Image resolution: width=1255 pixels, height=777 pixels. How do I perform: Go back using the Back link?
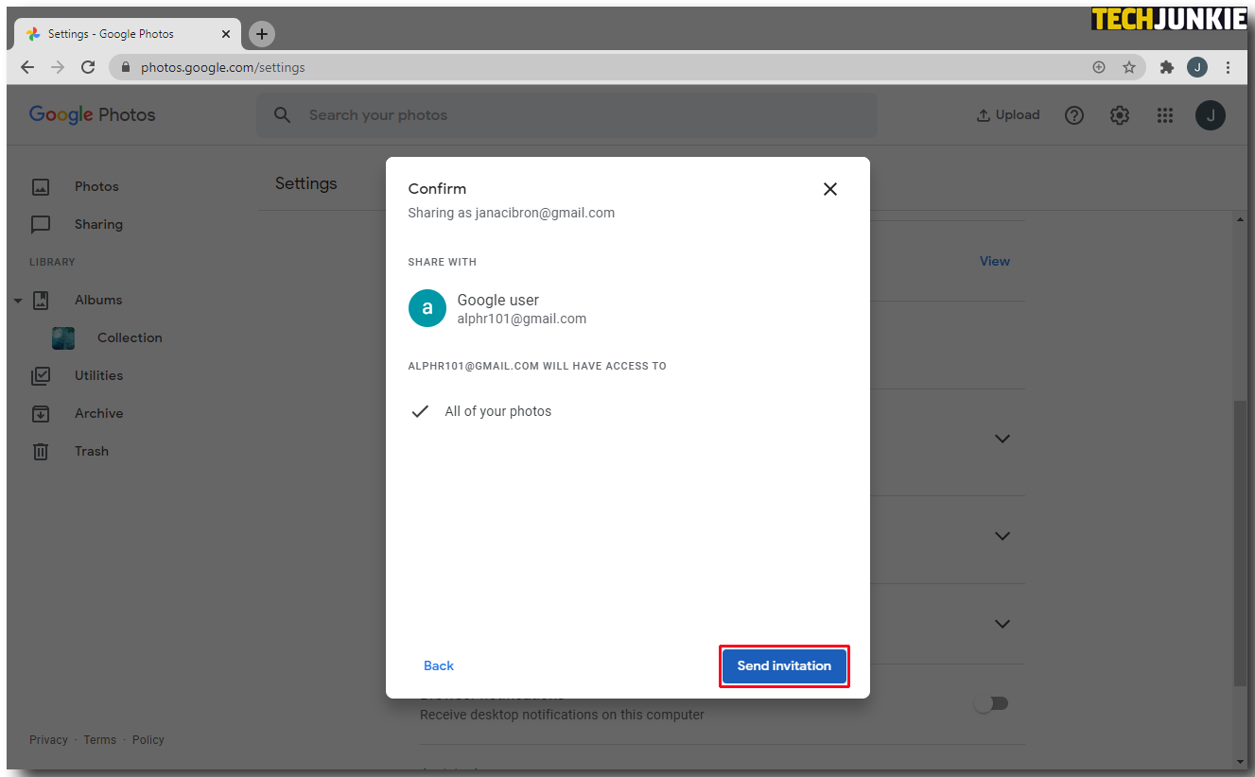(x=439, y=665)
